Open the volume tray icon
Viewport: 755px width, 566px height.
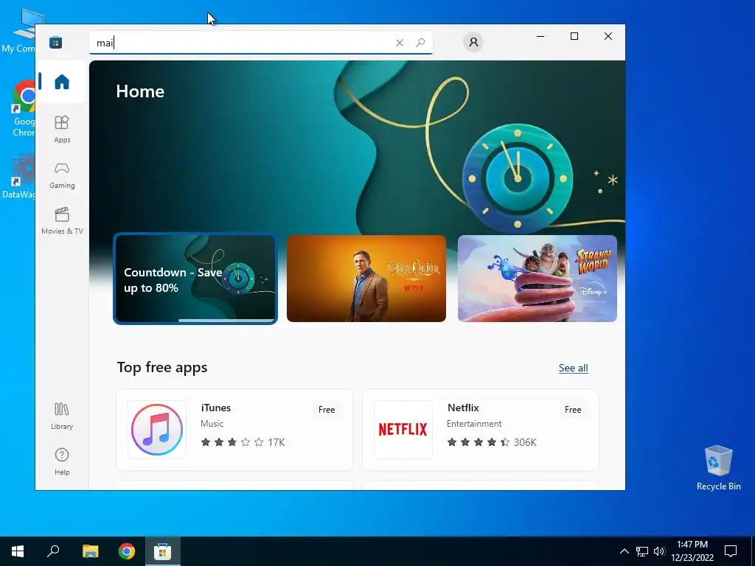(658, 551)
